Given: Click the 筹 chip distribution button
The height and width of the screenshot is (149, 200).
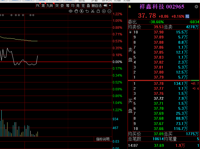Looking at the screenshot, I should click(x=68, y=6).
